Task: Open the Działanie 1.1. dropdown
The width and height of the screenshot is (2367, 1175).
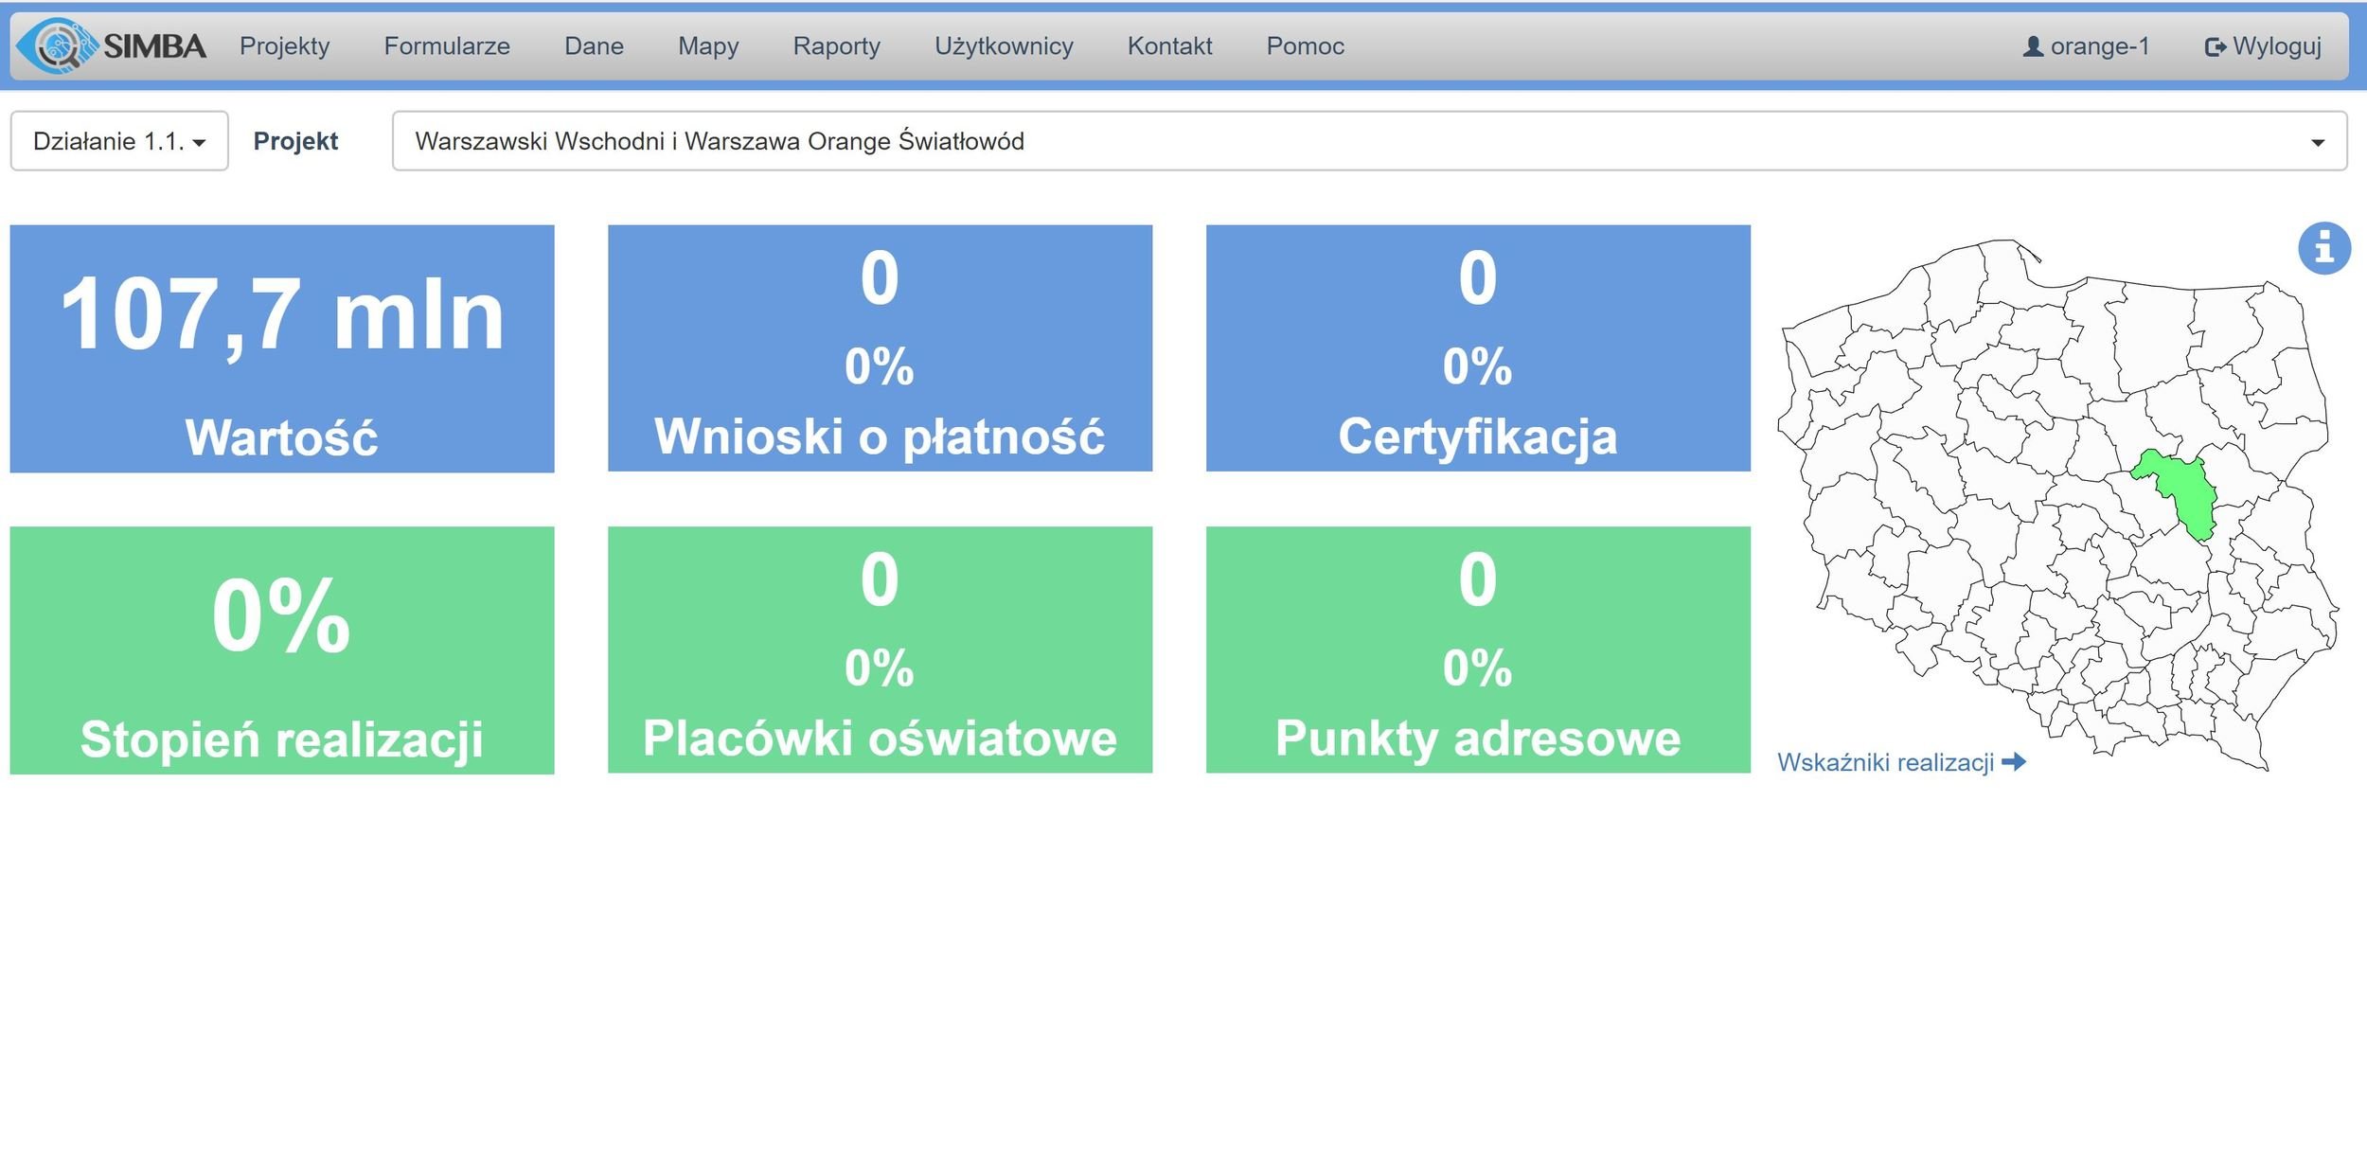Action: (119, 141)
